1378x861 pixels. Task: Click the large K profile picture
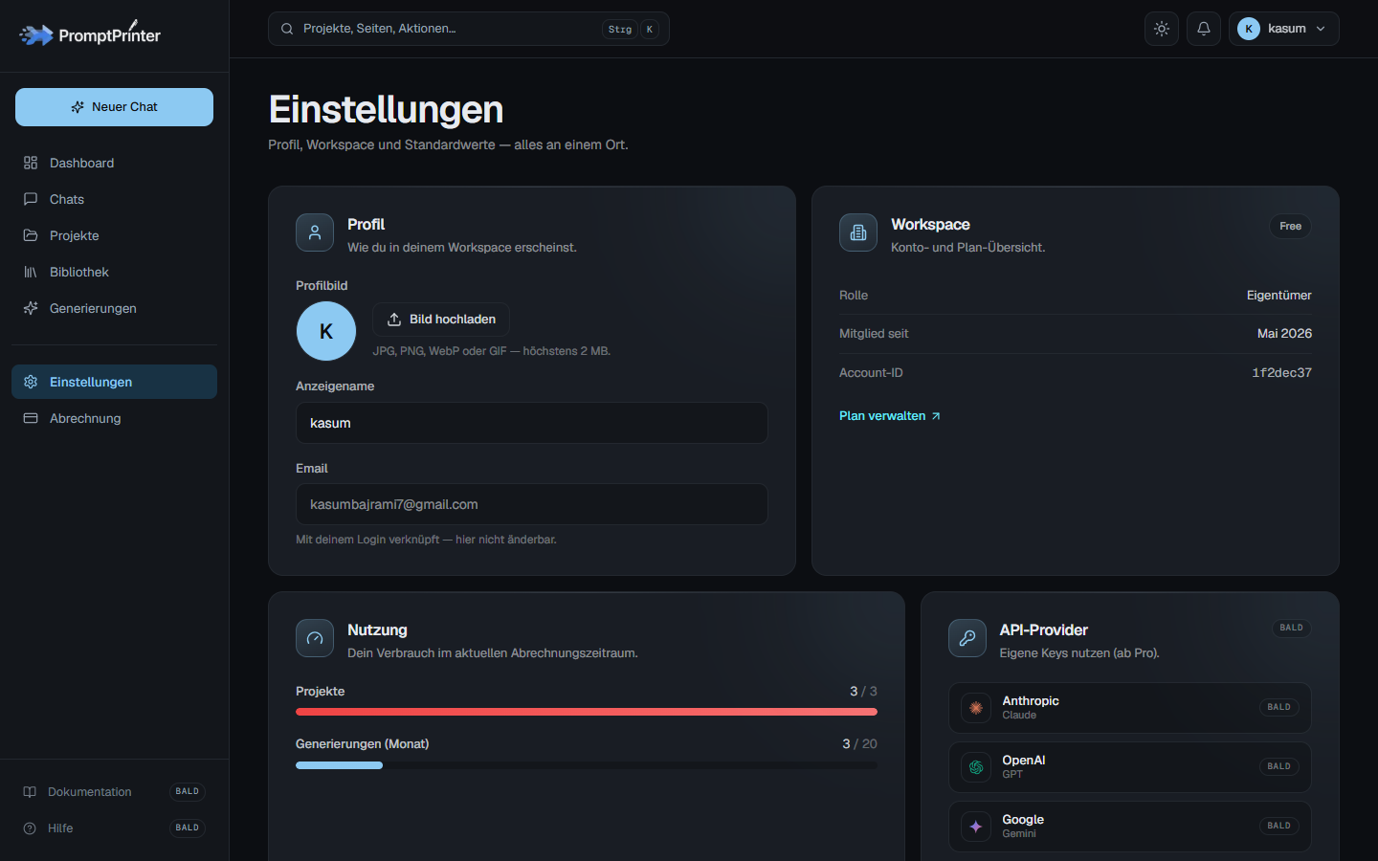[326, 331]
